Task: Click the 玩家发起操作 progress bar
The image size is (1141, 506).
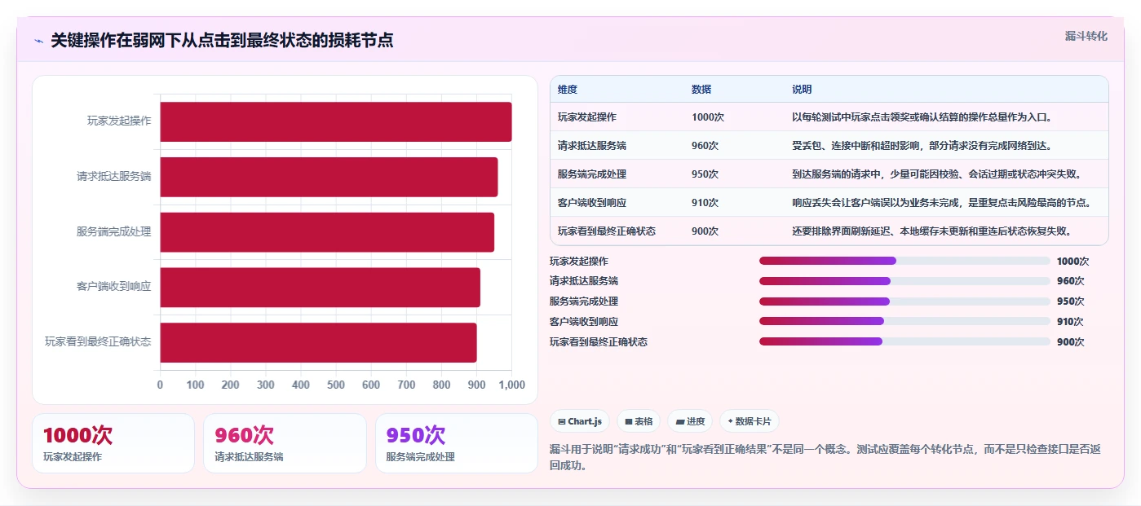Action: pyautogui.click(x=904, y=261)
